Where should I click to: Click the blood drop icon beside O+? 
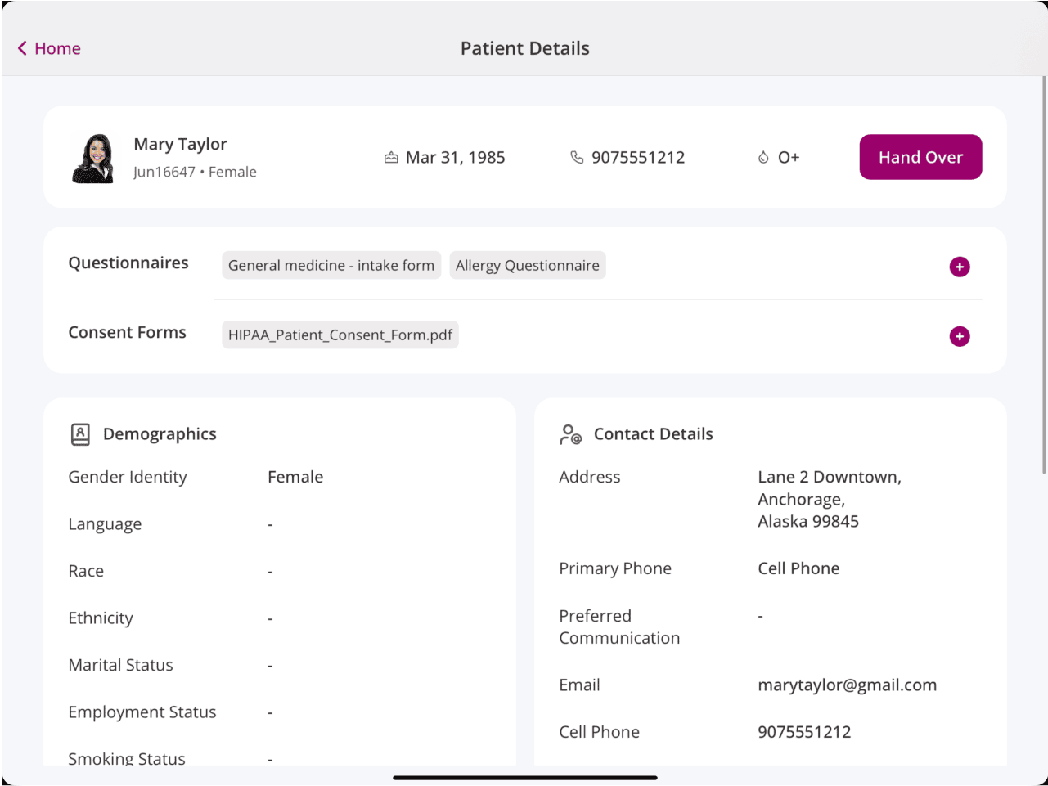click(762, 157)
